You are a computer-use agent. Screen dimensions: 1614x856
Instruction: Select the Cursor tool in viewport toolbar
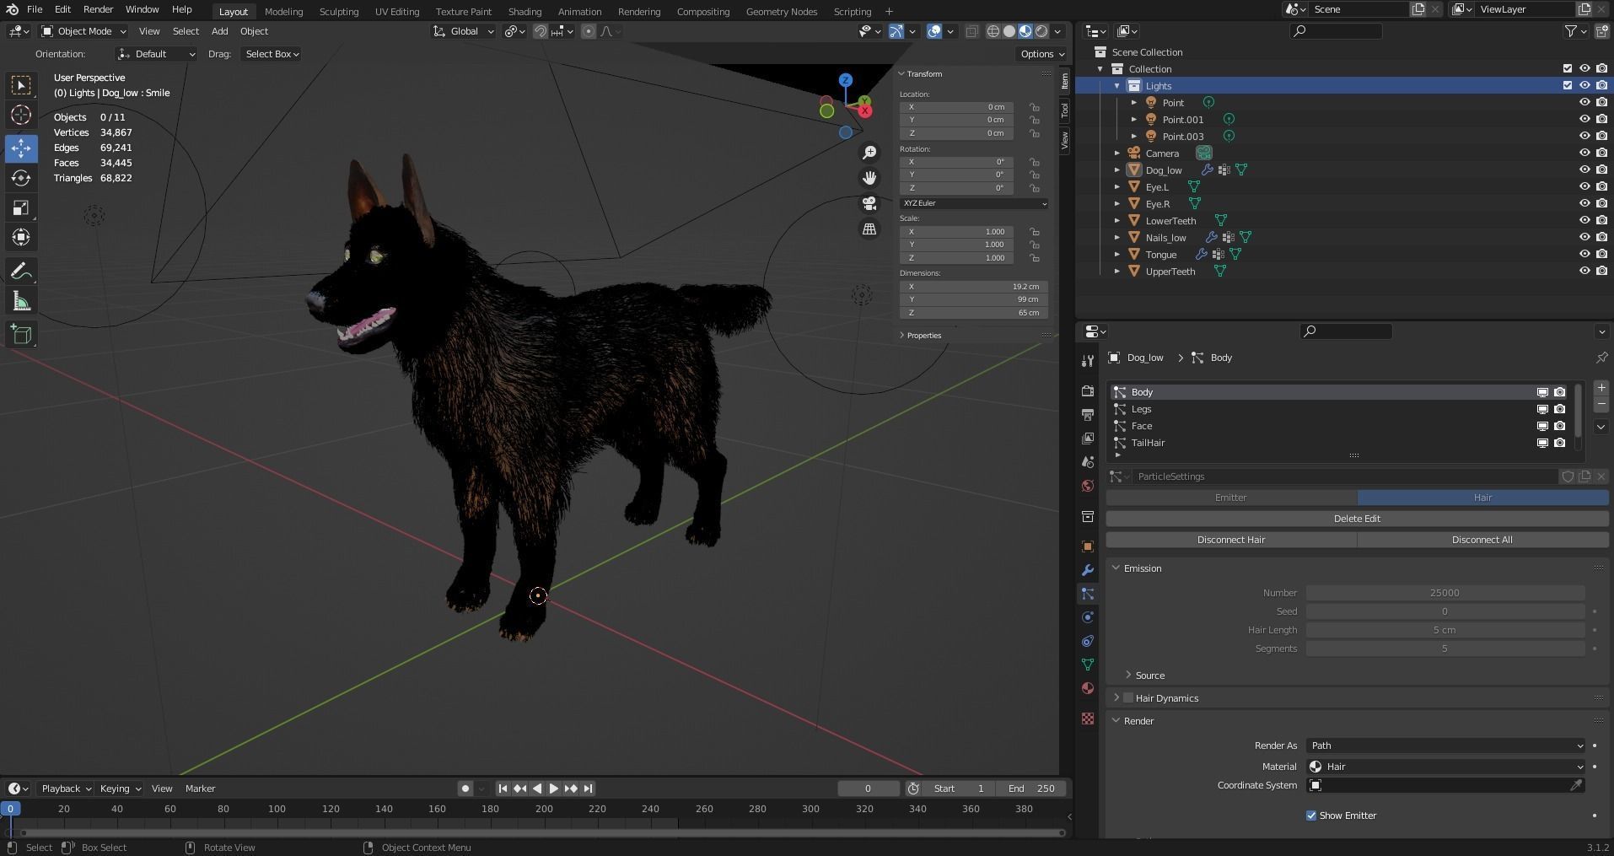[21, 116]
